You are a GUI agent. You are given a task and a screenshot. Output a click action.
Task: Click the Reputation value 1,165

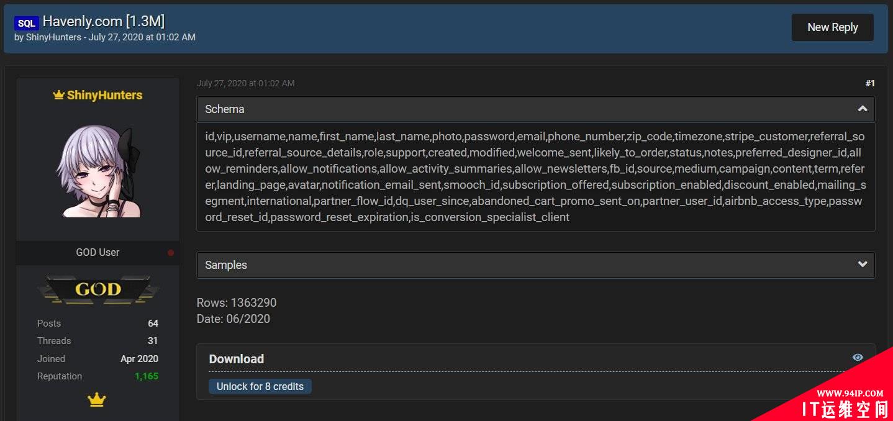point(147,376)
